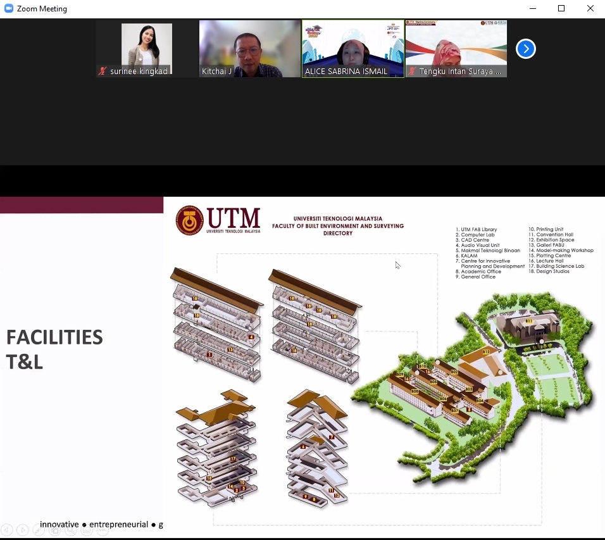Click the previous slide arrow in slideshow controls

point(7,530)
